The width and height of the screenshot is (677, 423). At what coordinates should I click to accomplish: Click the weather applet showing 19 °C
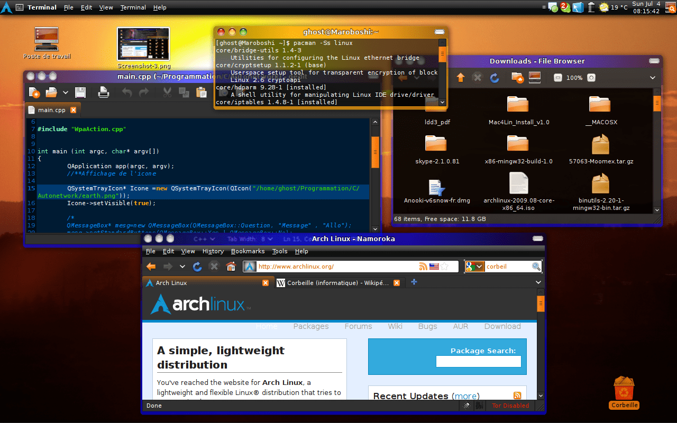(x=613, y=7)
